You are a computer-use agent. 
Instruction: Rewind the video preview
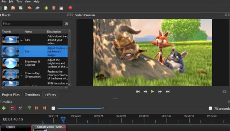click(145, 91)
